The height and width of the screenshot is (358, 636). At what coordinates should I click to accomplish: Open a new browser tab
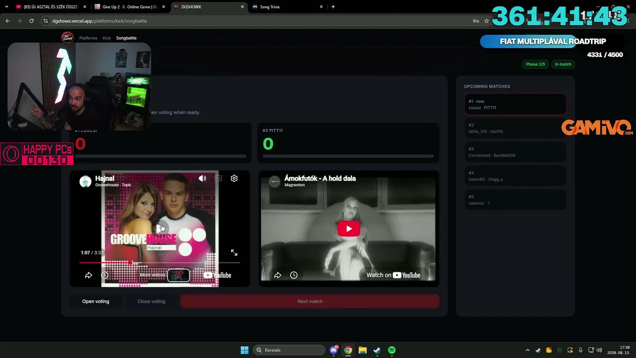tap(333, 7)
